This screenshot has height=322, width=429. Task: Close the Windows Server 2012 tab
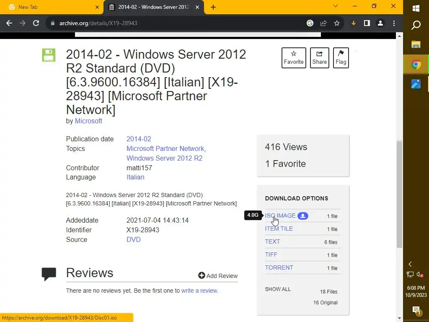197,7
